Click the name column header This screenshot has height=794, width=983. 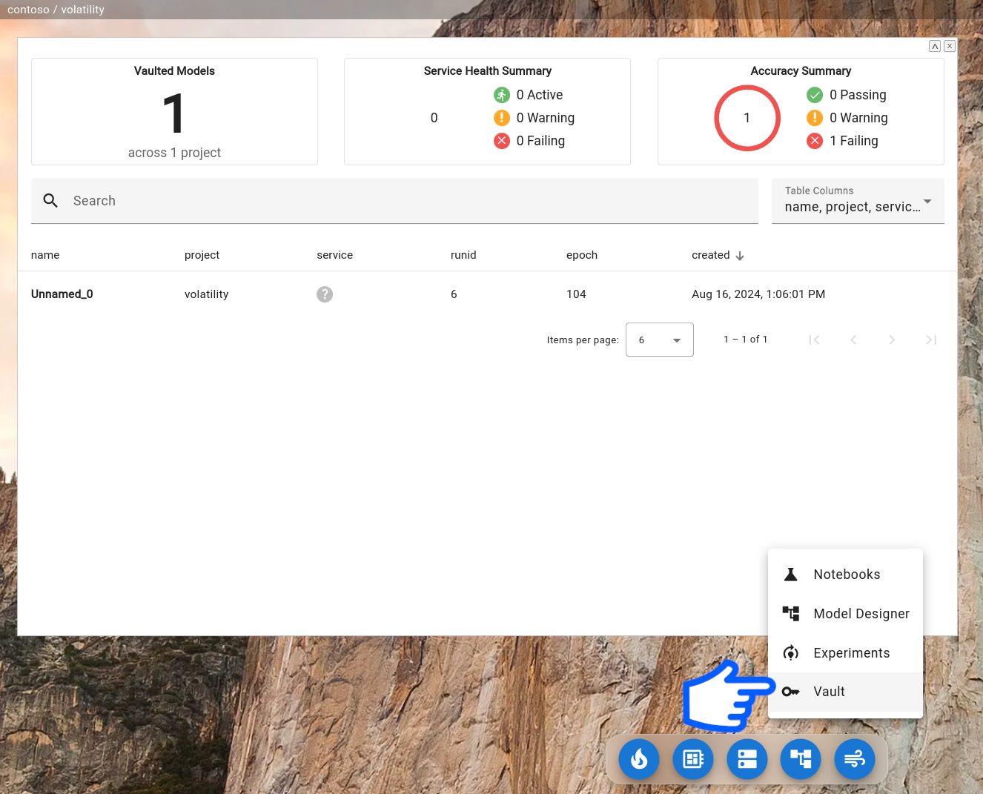[x=45, y=255]
